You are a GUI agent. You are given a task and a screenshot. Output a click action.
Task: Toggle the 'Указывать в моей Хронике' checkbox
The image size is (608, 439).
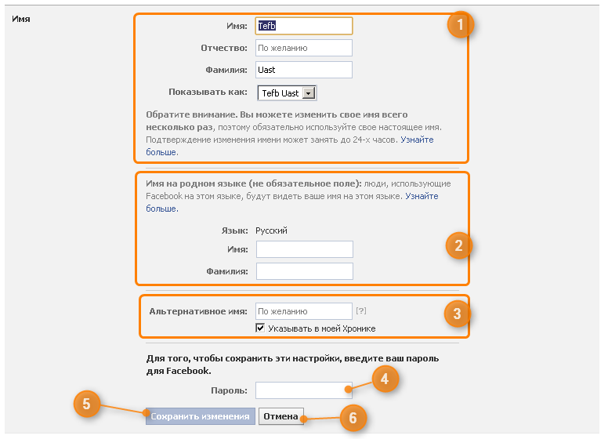261,328
